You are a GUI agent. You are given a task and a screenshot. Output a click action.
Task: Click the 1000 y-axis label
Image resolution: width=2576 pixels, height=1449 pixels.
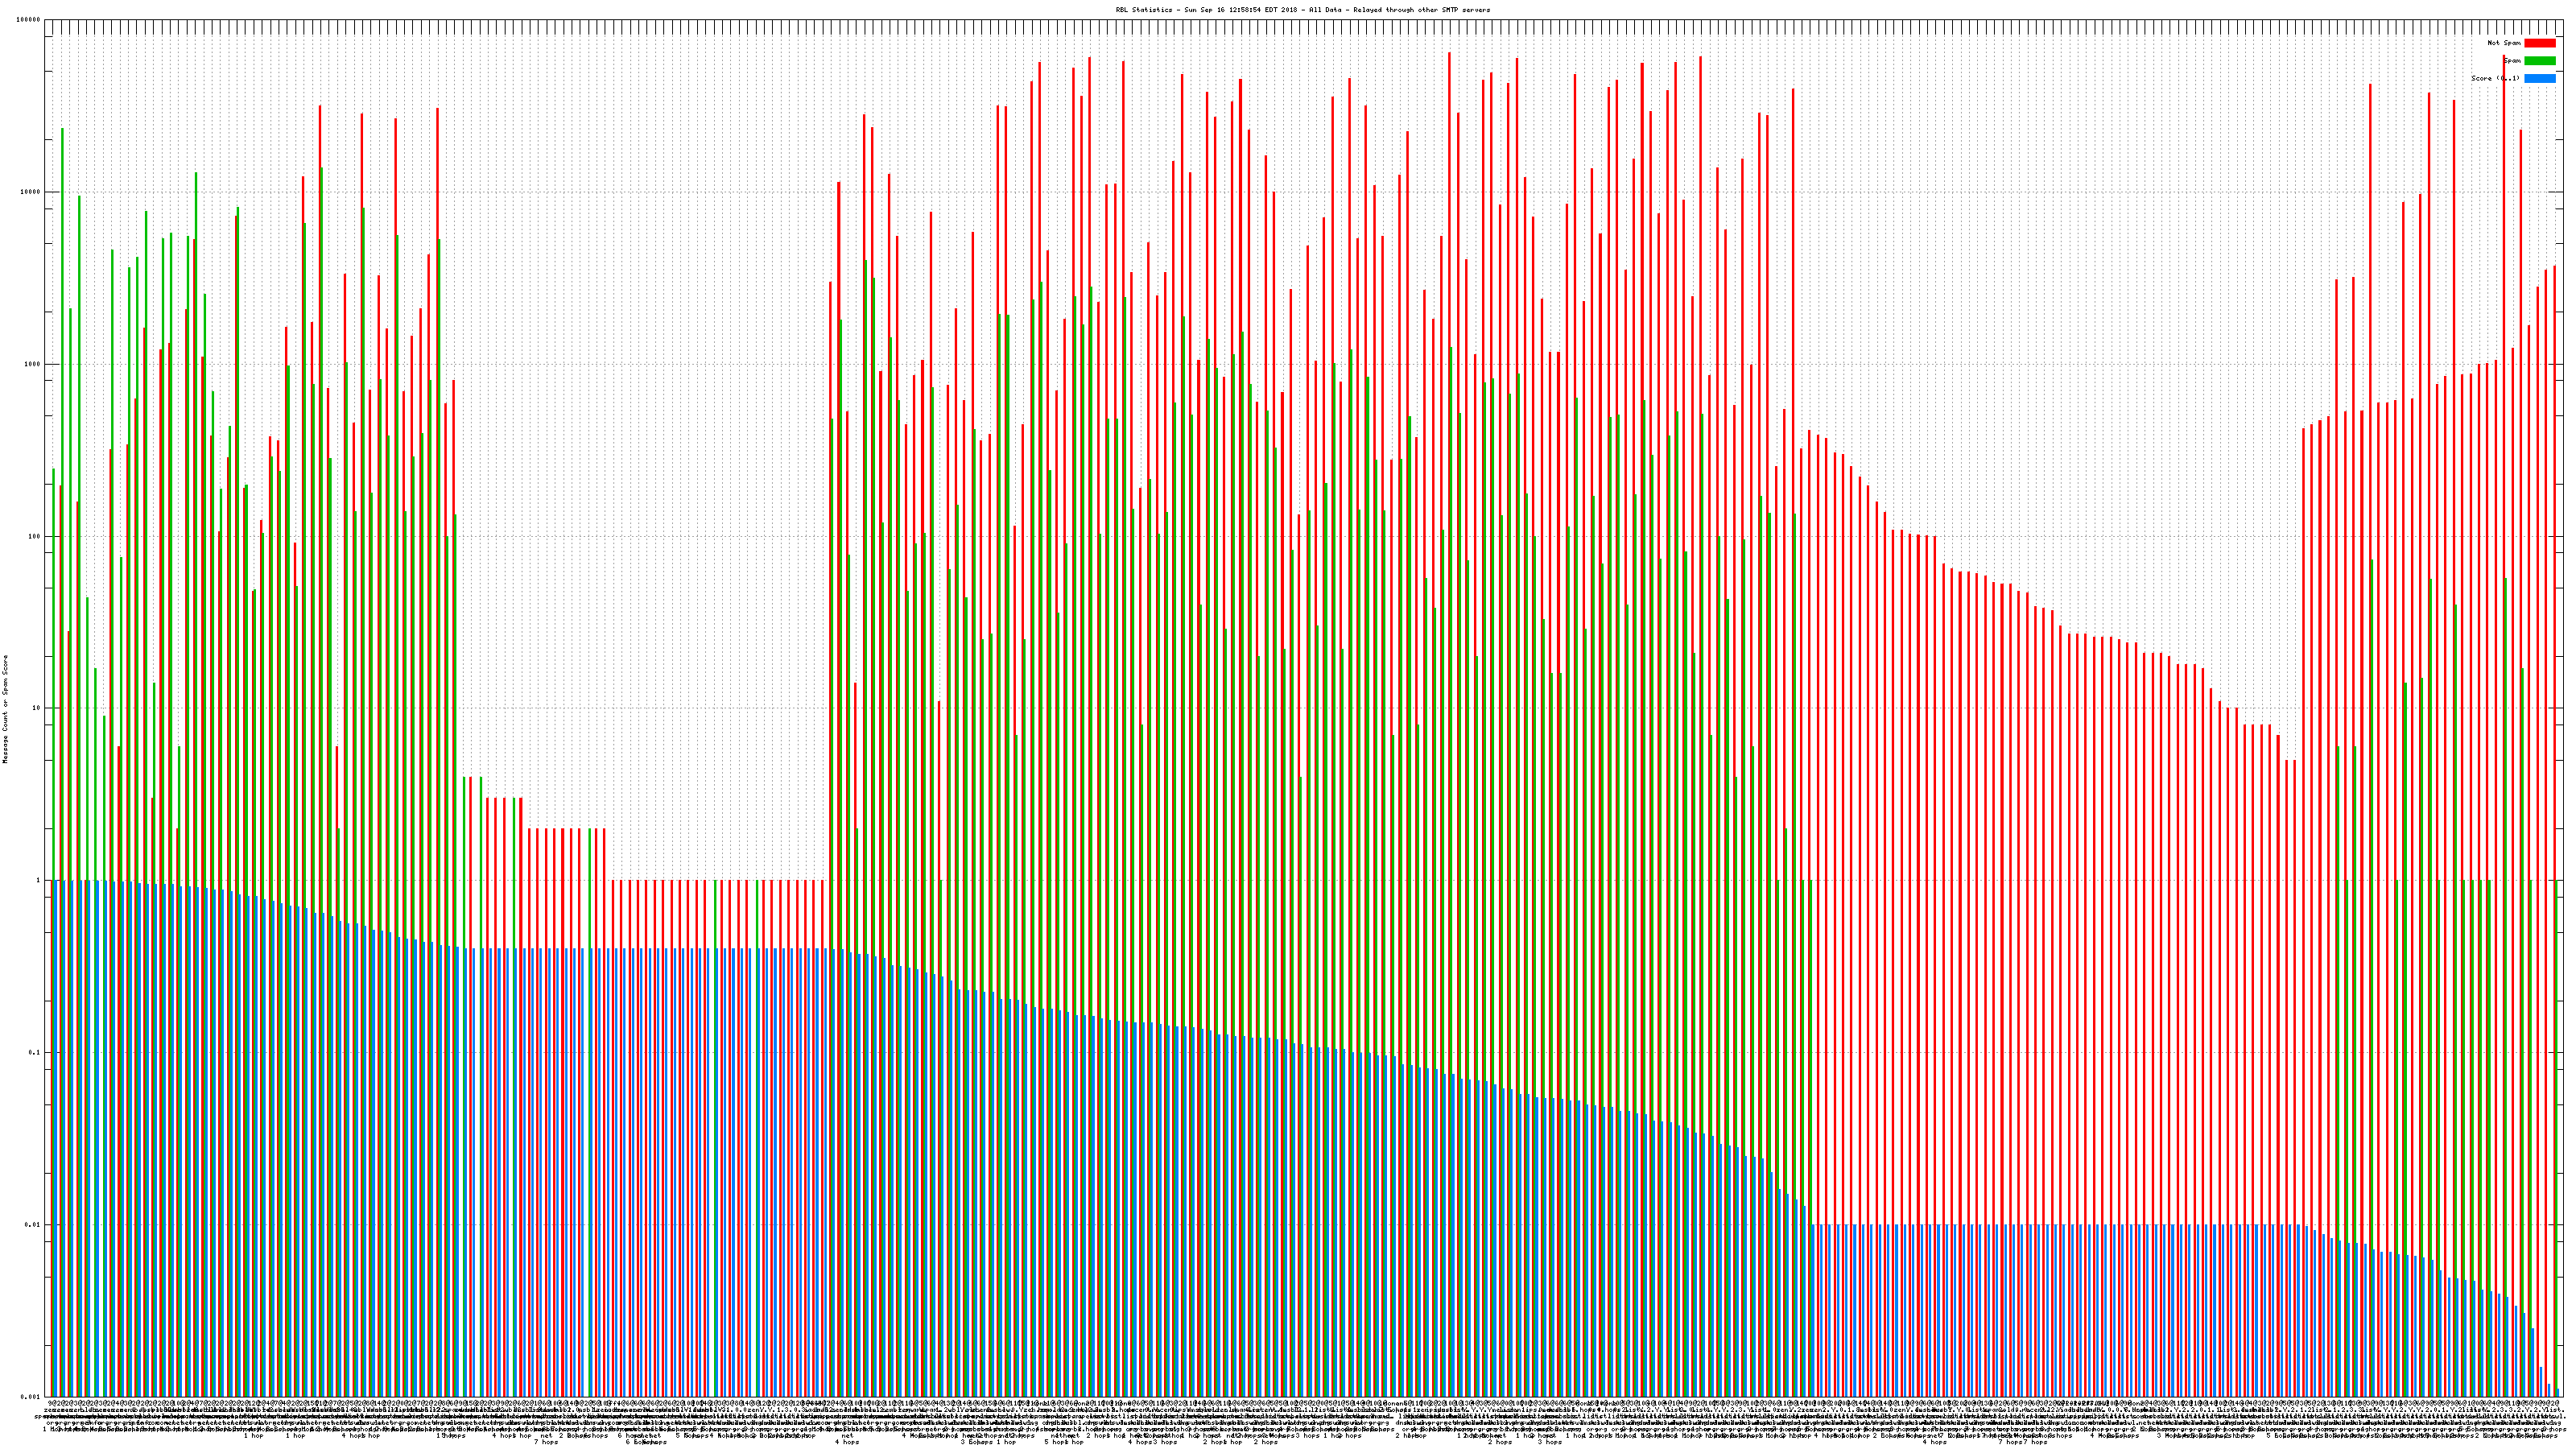click(x=33, y=364)
